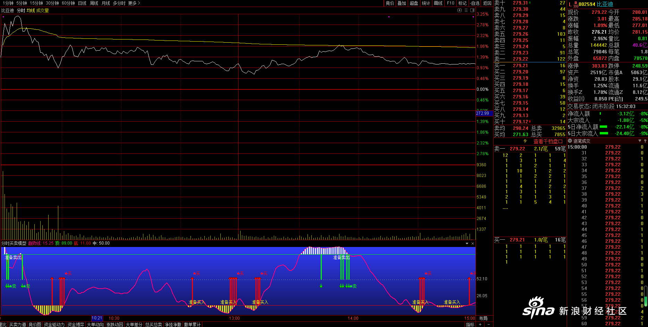
Task: Open the F10 company info
Action: coord(451,3)
